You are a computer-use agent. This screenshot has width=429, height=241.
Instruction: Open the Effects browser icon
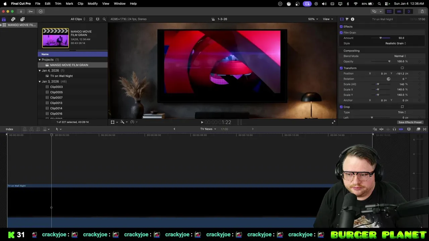(418, 129)
